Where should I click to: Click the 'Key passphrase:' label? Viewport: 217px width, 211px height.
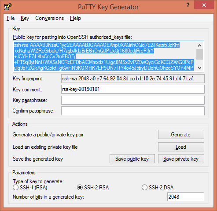point(30,100)
